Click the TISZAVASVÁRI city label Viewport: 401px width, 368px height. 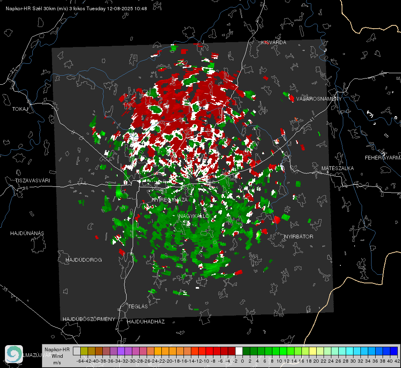coord(32,181)
